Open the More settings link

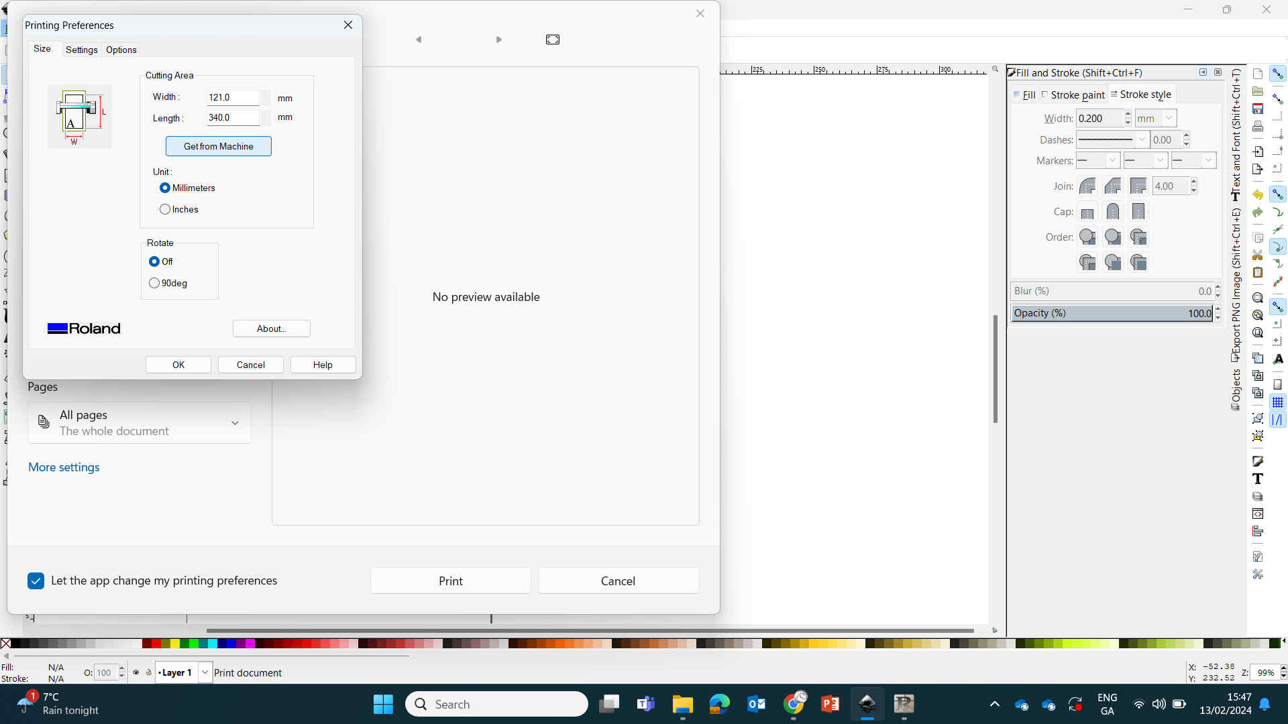click(64, 467)
